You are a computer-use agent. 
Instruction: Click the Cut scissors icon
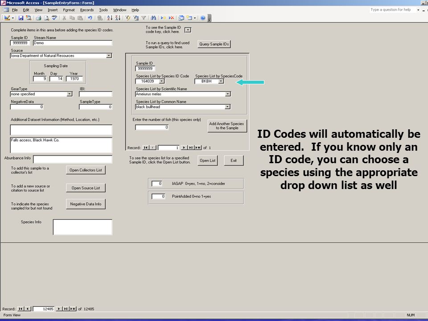click(64, 18)
